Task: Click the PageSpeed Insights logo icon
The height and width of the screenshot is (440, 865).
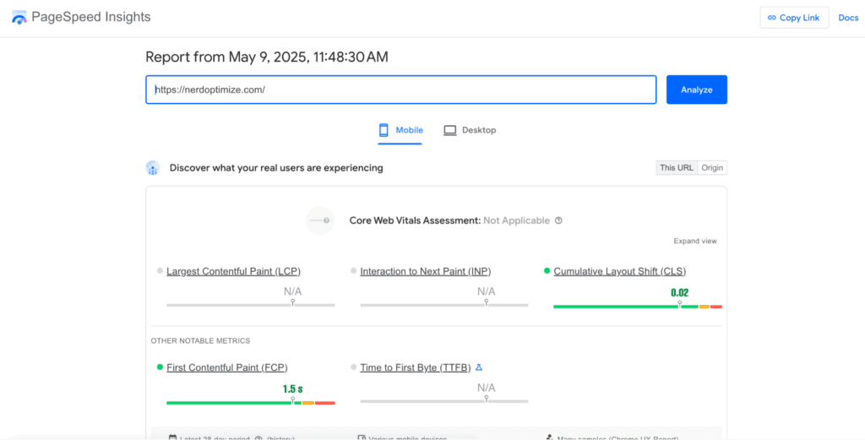Action: click(x=19, y=18)
